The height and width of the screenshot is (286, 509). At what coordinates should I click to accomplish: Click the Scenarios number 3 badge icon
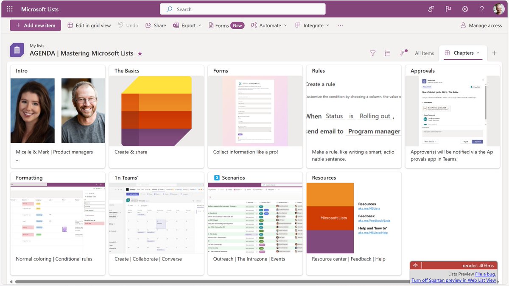pyautogui.click(x=217, y=178)
